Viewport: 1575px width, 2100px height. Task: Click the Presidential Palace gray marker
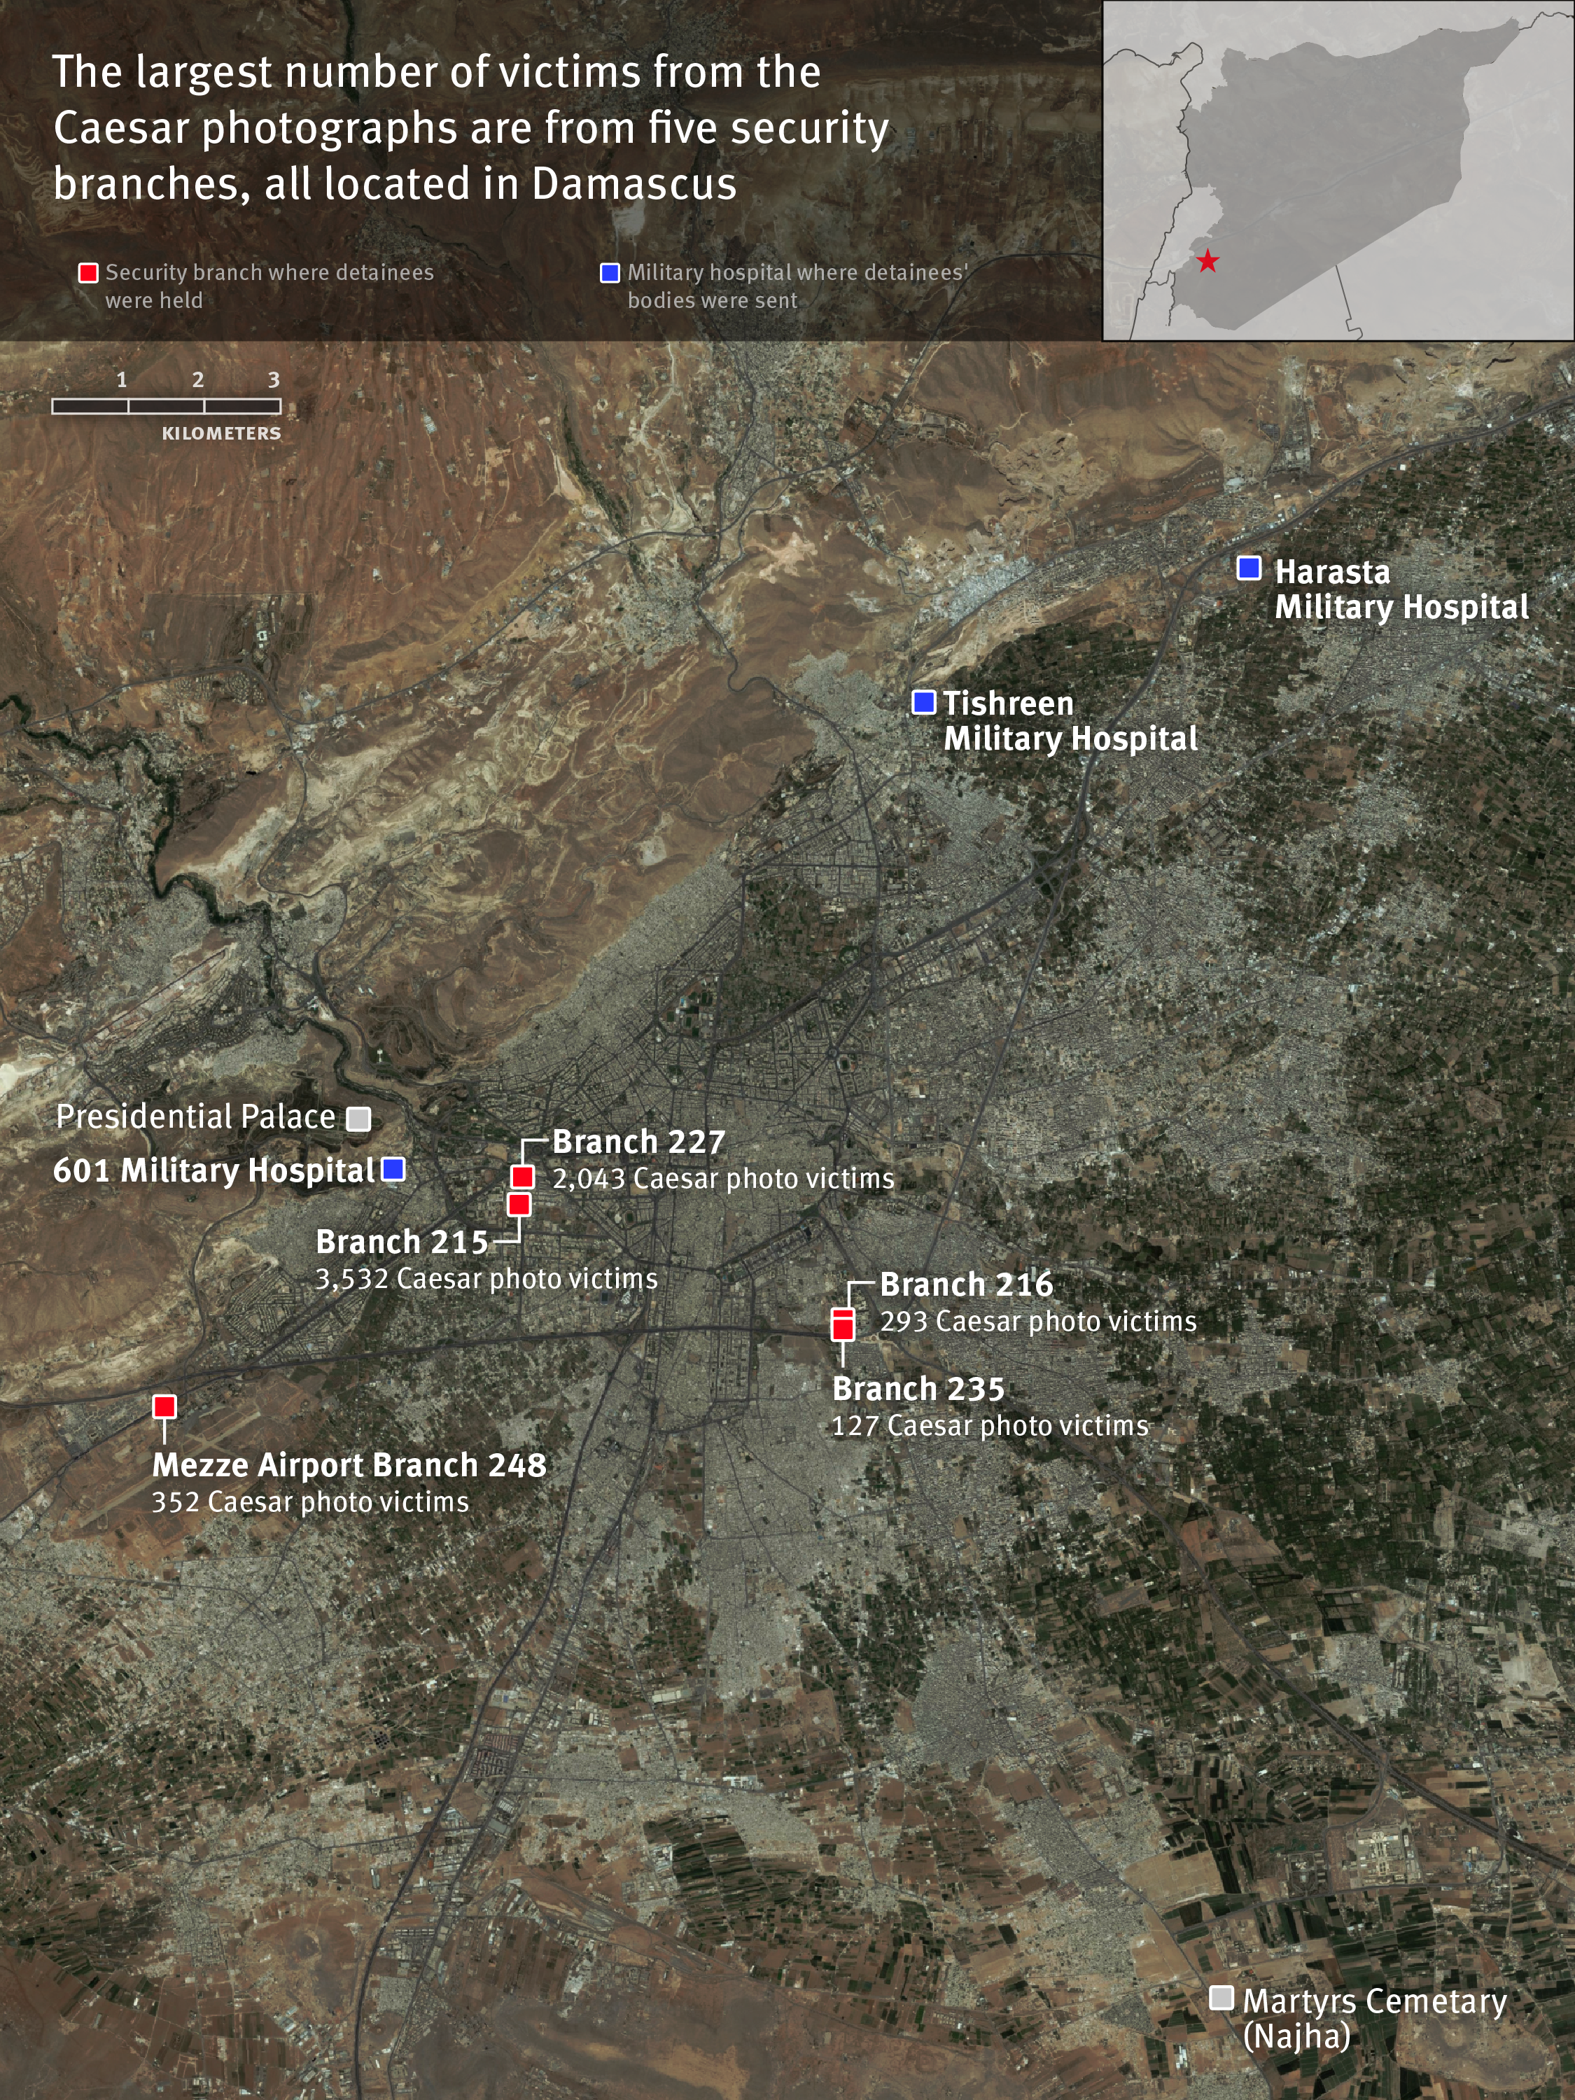pyautogui.click(x=358, y=1119)
